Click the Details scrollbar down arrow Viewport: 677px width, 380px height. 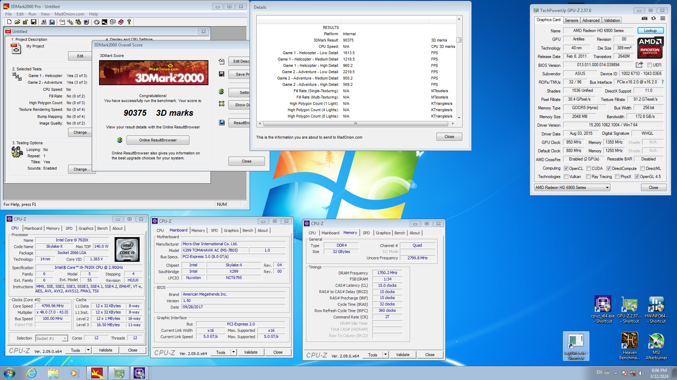click(x=459, y=118)
